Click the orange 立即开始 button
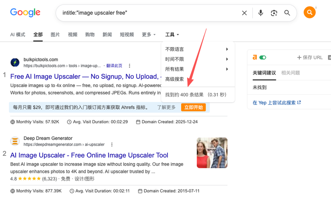 pos(194,107)
